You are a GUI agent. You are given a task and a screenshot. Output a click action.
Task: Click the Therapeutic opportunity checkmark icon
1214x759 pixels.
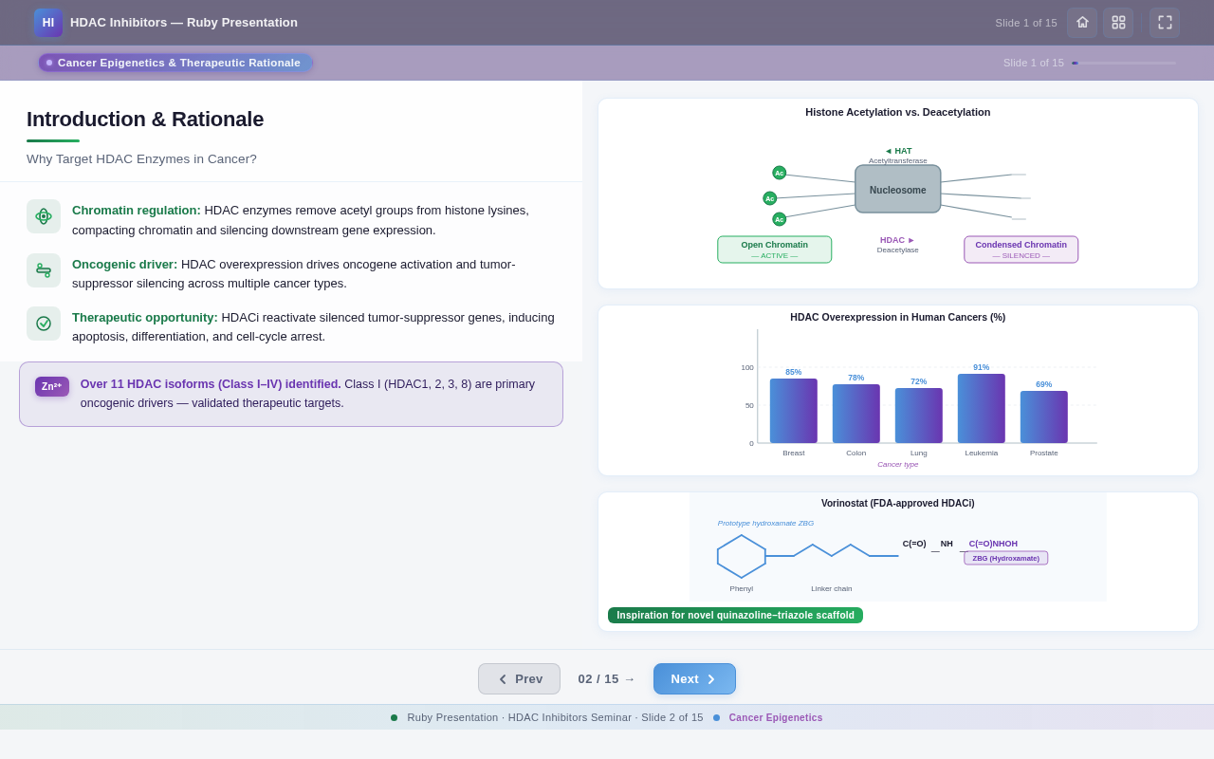pyautogui.click(x=44, y=324)
